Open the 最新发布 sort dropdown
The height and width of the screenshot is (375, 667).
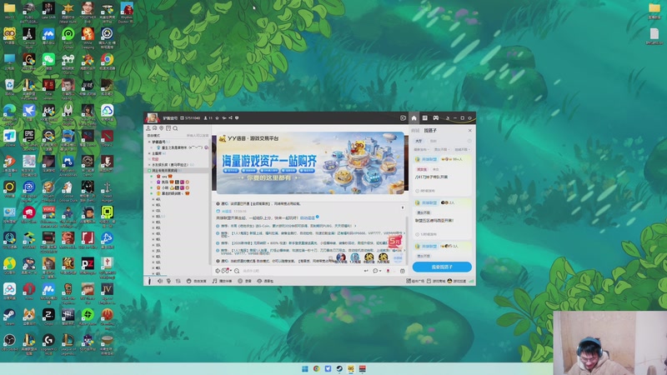tap(422, 150)
